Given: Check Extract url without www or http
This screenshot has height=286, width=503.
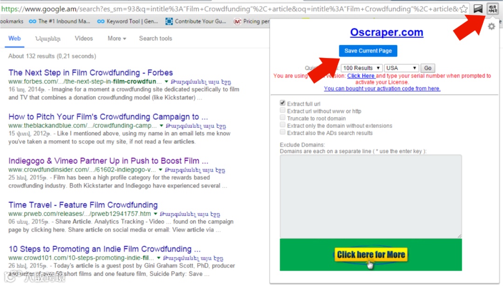Looking at the screenshot, I should 282,110.
